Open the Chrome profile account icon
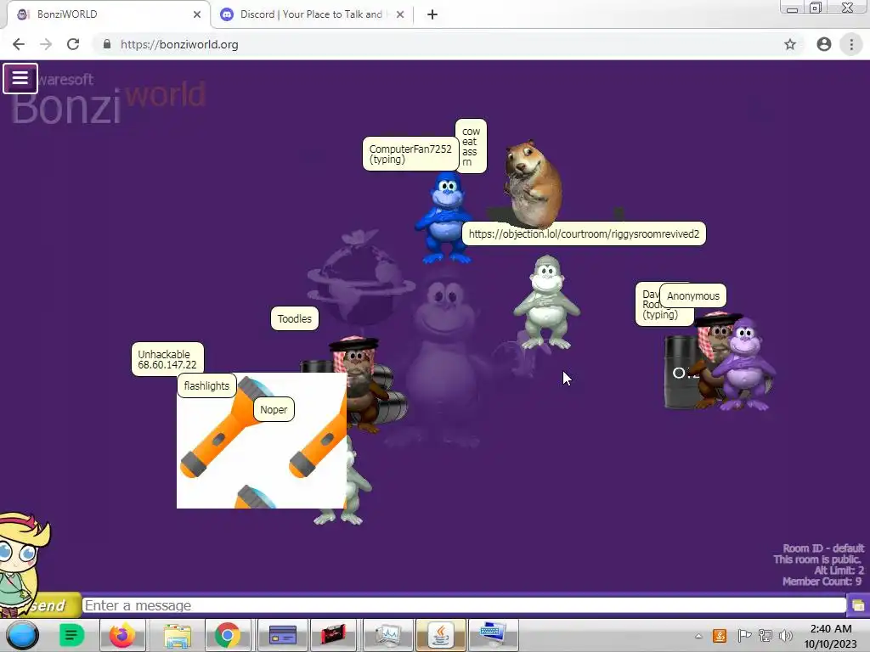This screenshot has width=870, height=652. 824,44
